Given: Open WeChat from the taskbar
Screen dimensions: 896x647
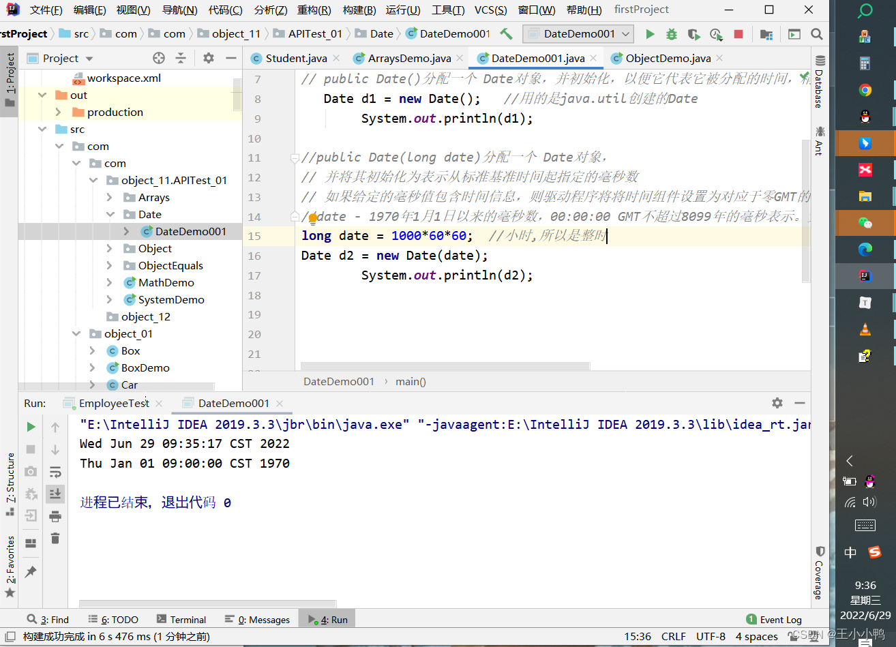Looking at the screenshot, I should (x=865, y=223).
